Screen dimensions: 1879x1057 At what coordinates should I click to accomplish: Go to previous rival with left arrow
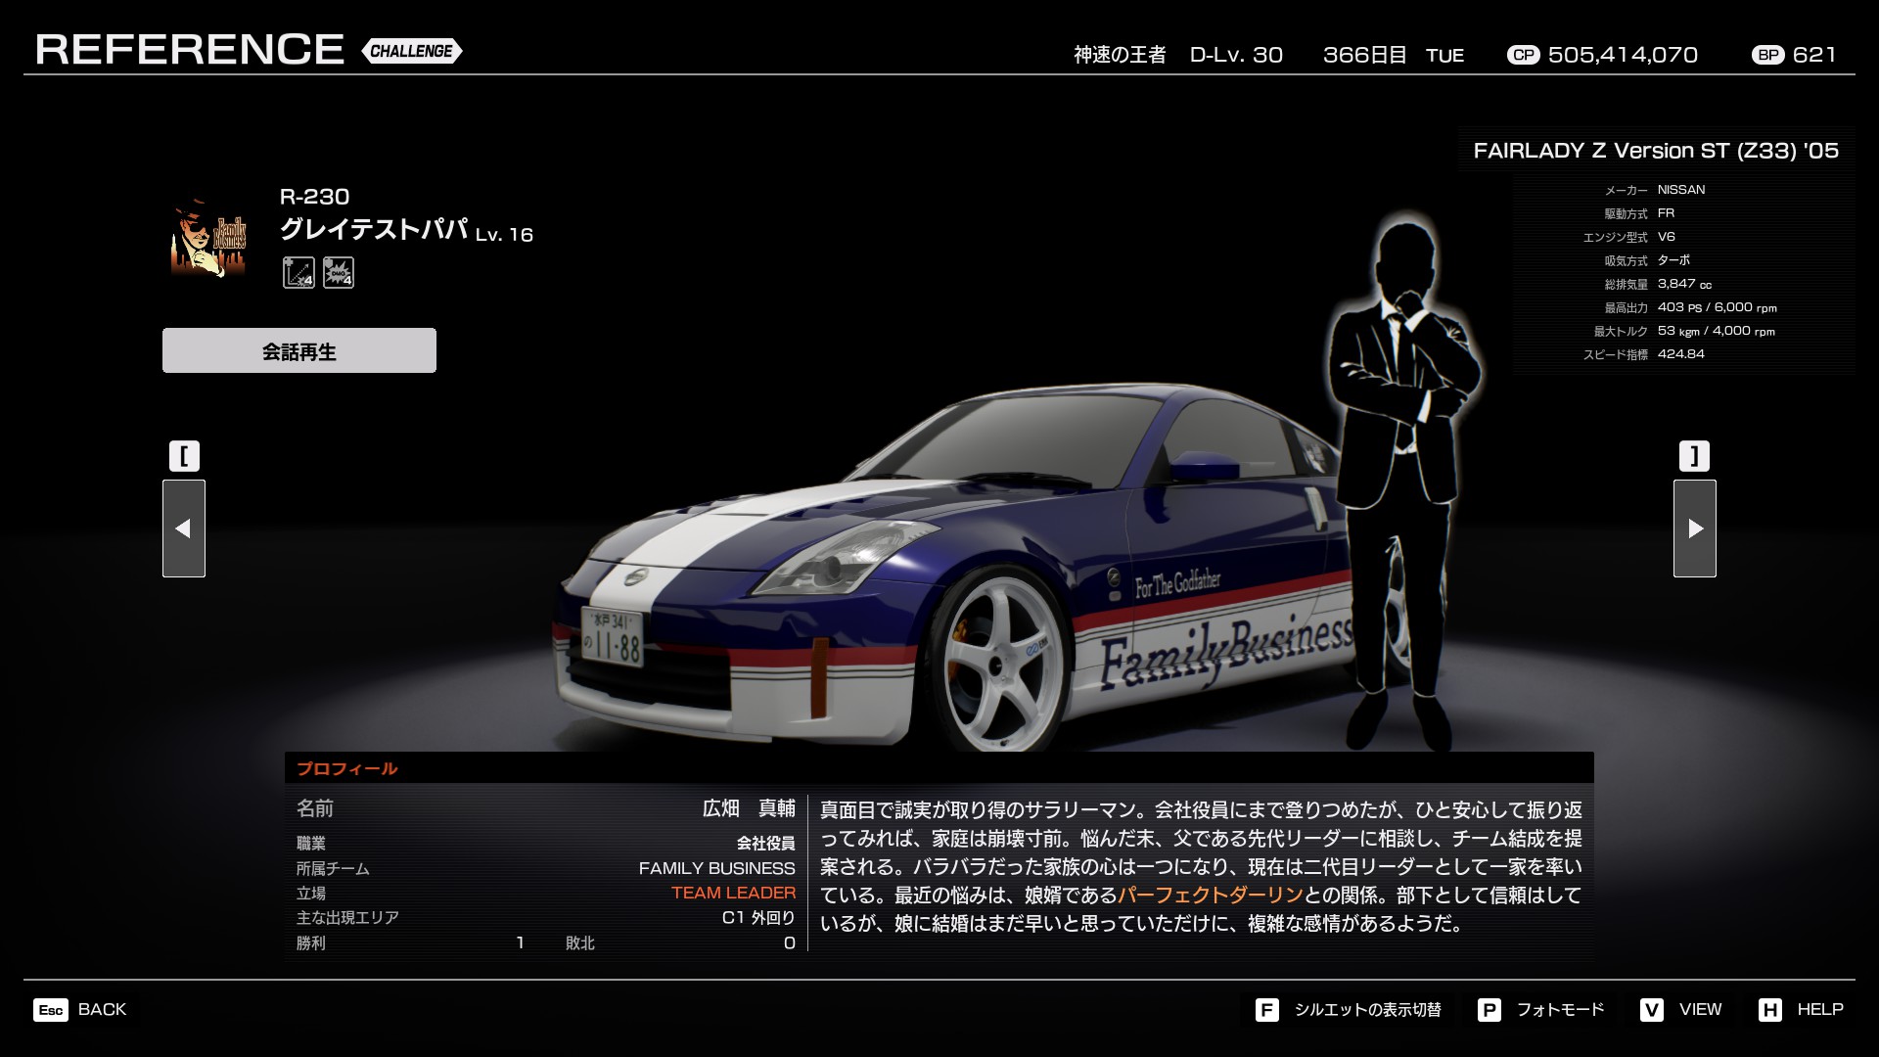pyautogui.click(x=184, y=528)
